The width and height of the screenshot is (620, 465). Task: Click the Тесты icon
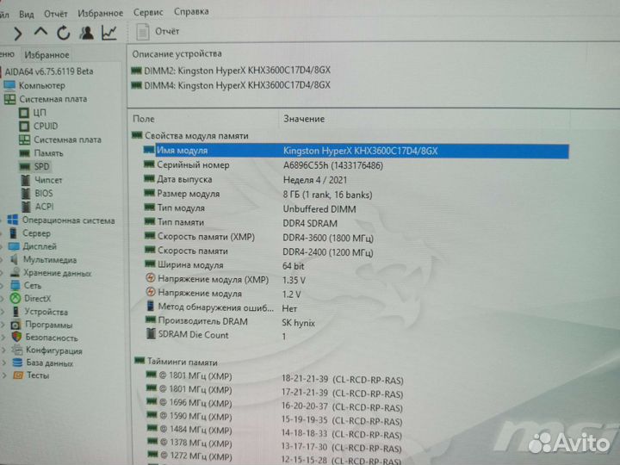(18, 375)
